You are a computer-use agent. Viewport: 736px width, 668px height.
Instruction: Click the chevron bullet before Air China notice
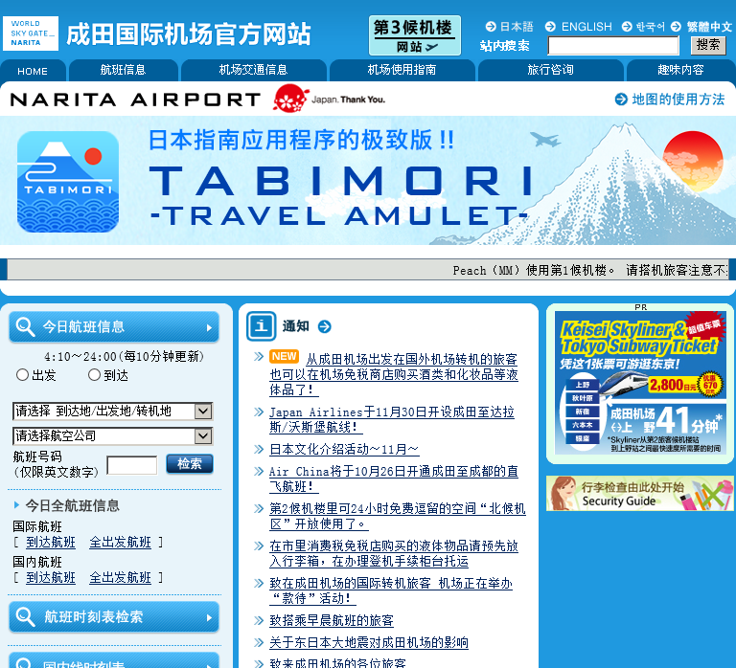pyautogui.click(x=259, y=471)
